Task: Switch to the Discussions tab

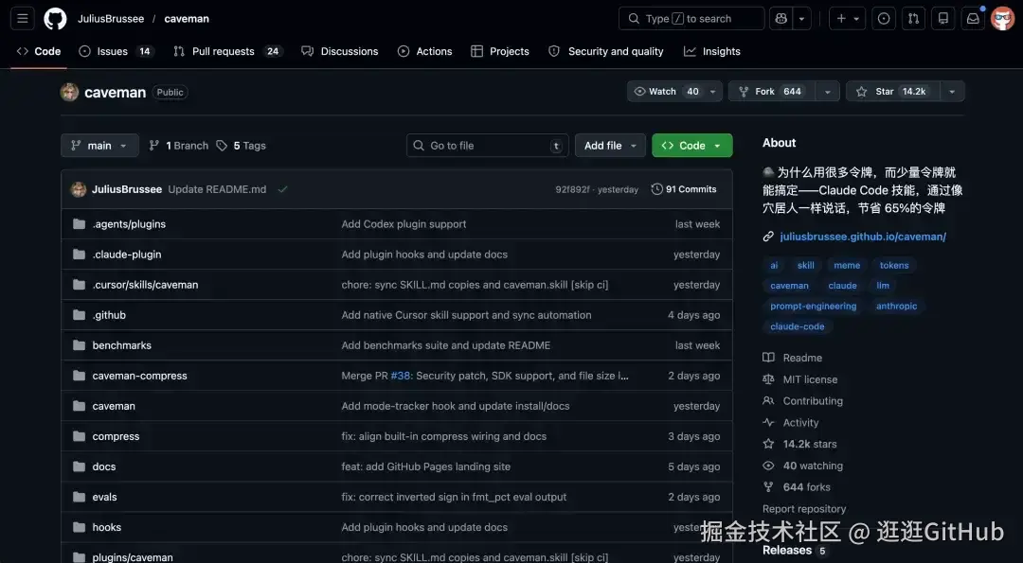Action: pos(340,51)
